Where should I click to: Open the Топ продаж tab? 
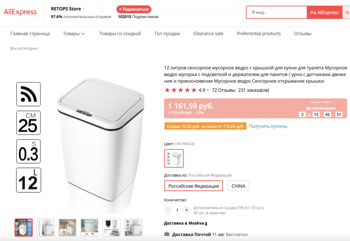167,33
